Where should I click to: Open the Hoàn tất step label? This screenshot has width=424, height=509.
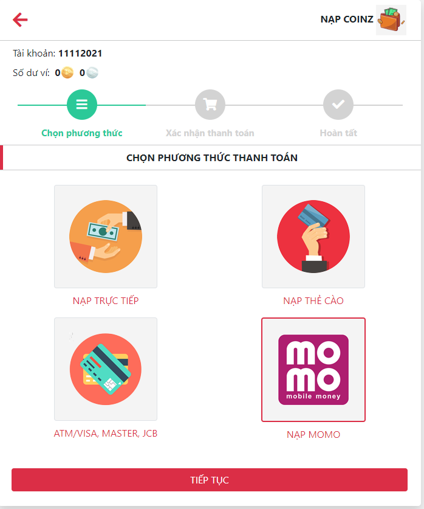coord(338,133)
